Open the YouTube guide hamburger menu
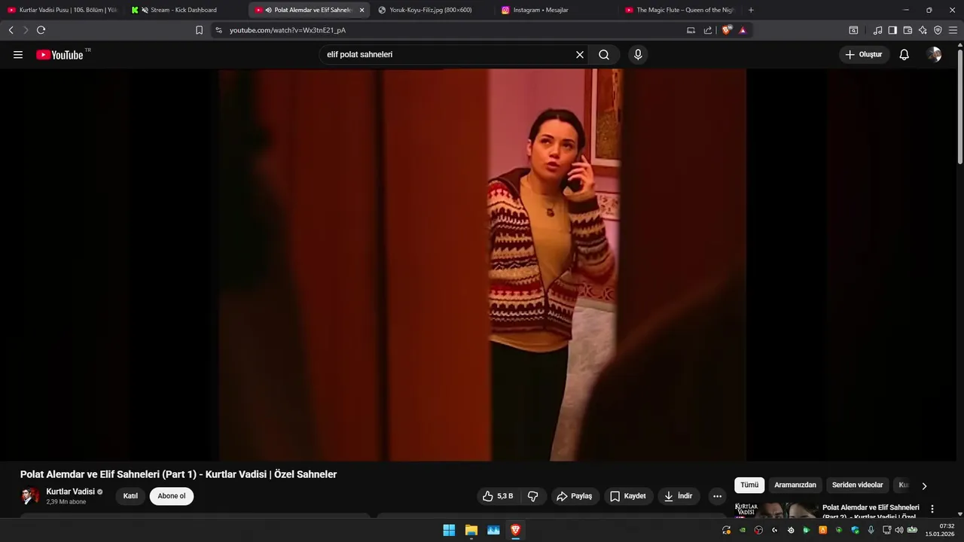This screenshot has height=542, width=964. [18, 55]
